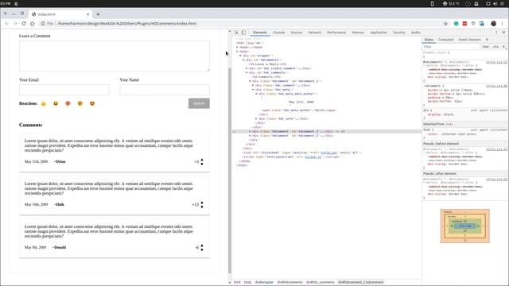Toggle the DevTools device toolbar
Image resolution: width=509 pixels, height=286 pixels.
point(243,33)
